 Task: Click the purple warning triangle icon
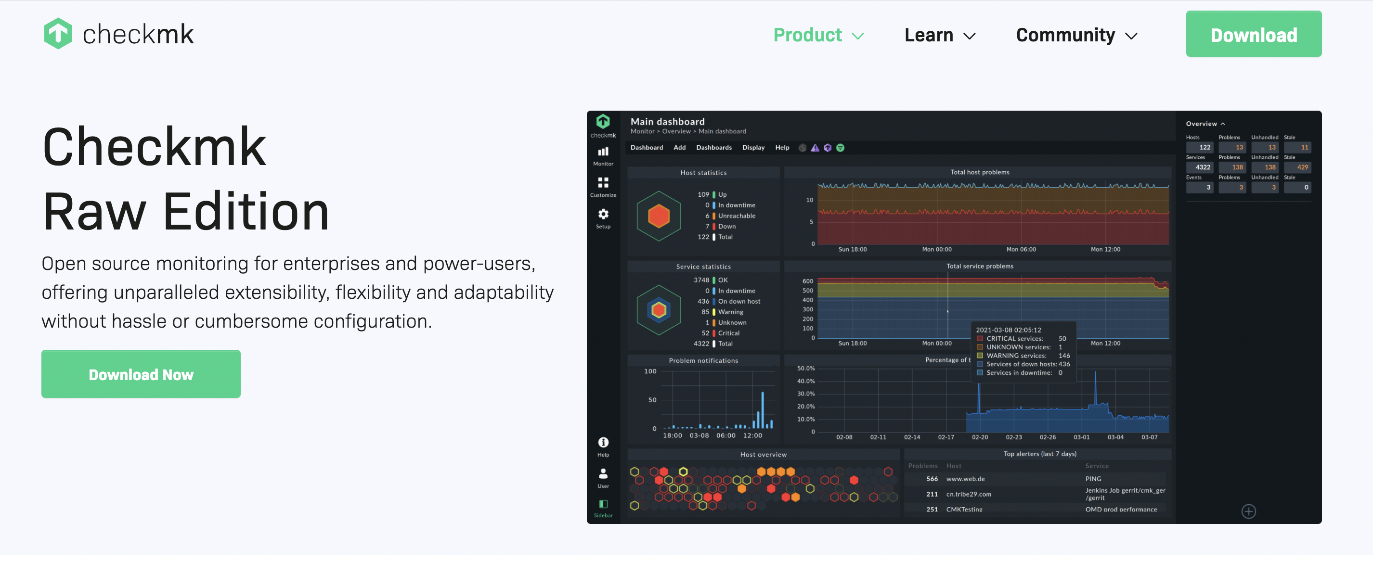click(x=815, y=148)
